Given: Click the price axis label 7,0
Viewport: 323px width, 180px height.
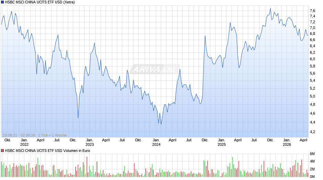Looking at the screenshot, I should pos(312,28).
